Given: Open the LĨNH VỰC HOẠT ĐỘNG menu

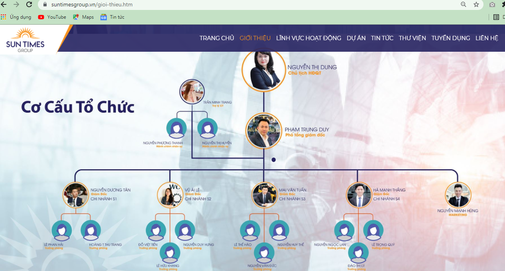Looking at the screenshot, I should 309,38.
